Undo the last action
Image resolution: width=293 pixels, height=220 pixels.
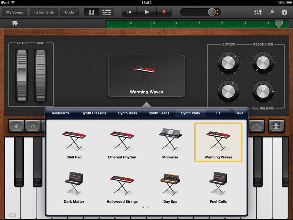pos(69,12)
